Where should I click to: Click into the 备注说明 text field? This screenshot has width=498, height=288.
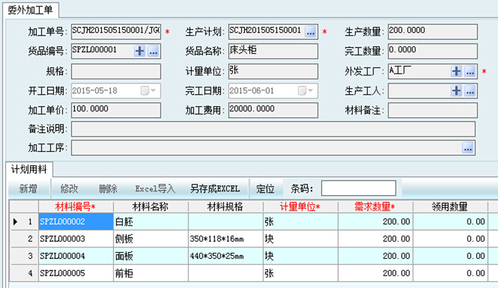pyautogui.click(x=272, y=129)
